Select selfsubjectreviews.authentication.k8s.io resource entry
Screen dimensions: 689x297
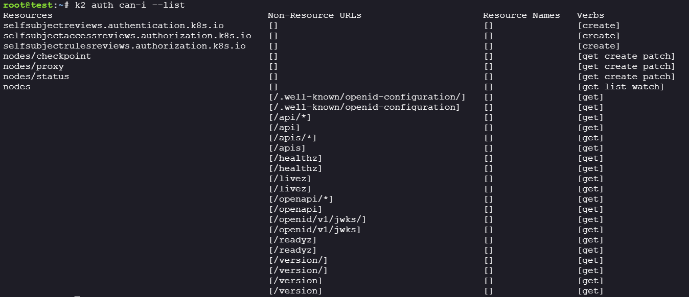113,26
